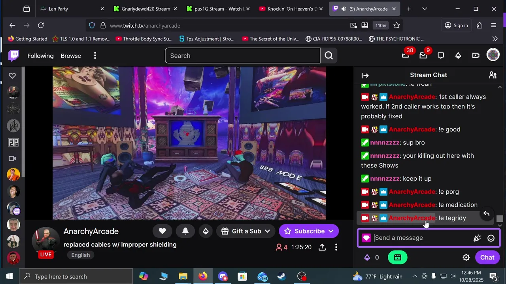
Task: Click the stream video player
Action: [x=189, y=143]
